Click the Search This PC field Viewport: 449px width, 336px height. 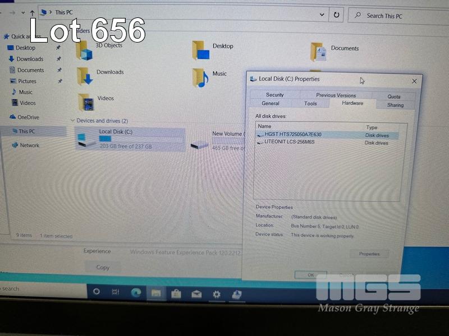[x=397, y=16]
